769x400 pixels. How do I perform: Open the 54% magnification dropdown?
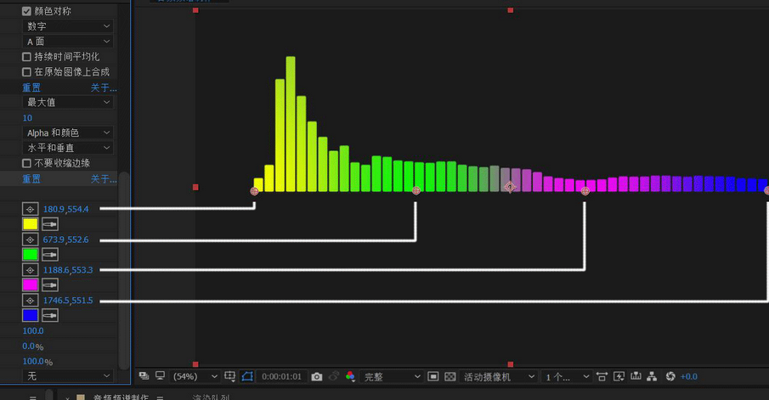click(195, 376)
